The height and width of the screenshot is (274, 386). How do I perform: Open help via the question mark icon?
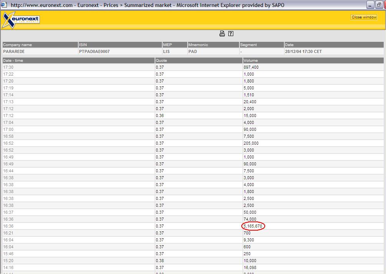(231, 34)
